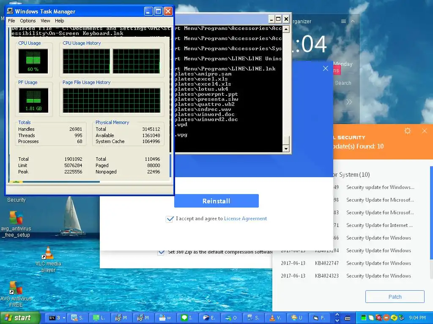
Task: Click the console vertical scrollbar thumb
Action: tap(286, 140)
